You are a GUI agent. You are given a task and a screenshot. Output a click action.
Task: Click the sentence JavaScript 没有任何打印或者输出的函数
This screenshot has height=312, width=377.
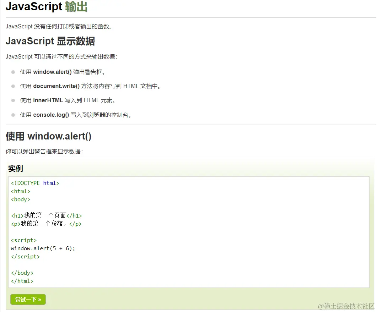tap(59, 26)
